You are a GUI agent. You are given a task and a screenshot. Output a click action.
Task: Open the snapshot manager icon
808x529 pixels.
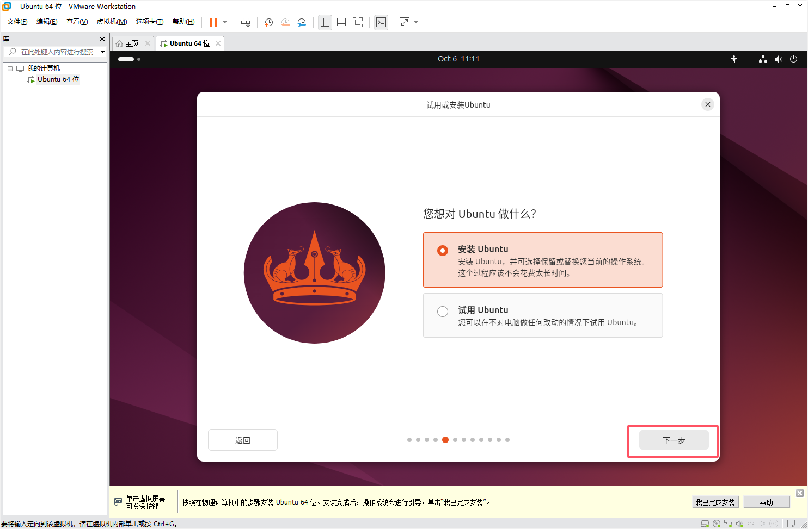point(302,22)
